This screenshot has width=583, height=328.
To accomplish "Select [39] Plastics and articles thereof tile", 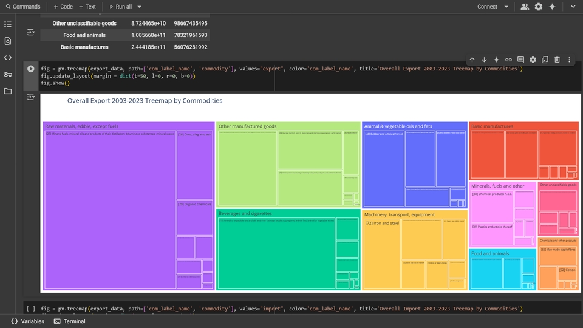I will coord(491,234).
